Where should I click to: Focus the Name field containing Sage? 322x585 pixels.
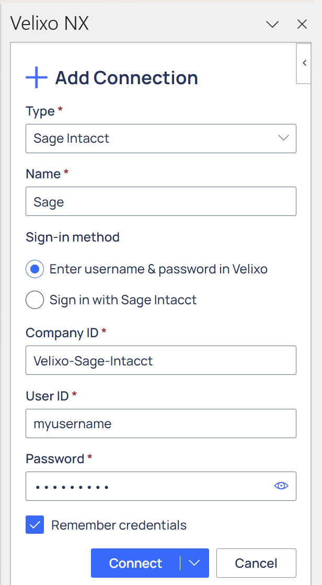click(161, 201)
